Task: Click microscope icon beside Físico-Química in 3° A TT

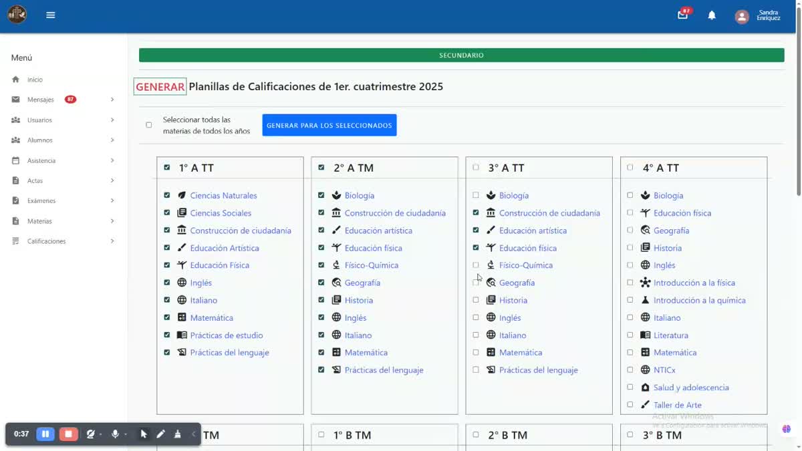Action: coord(491,265)
